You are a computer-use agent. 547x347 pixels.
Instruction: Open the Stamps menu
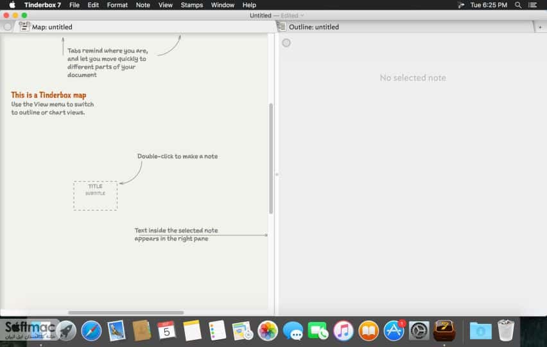pos(192,5)
